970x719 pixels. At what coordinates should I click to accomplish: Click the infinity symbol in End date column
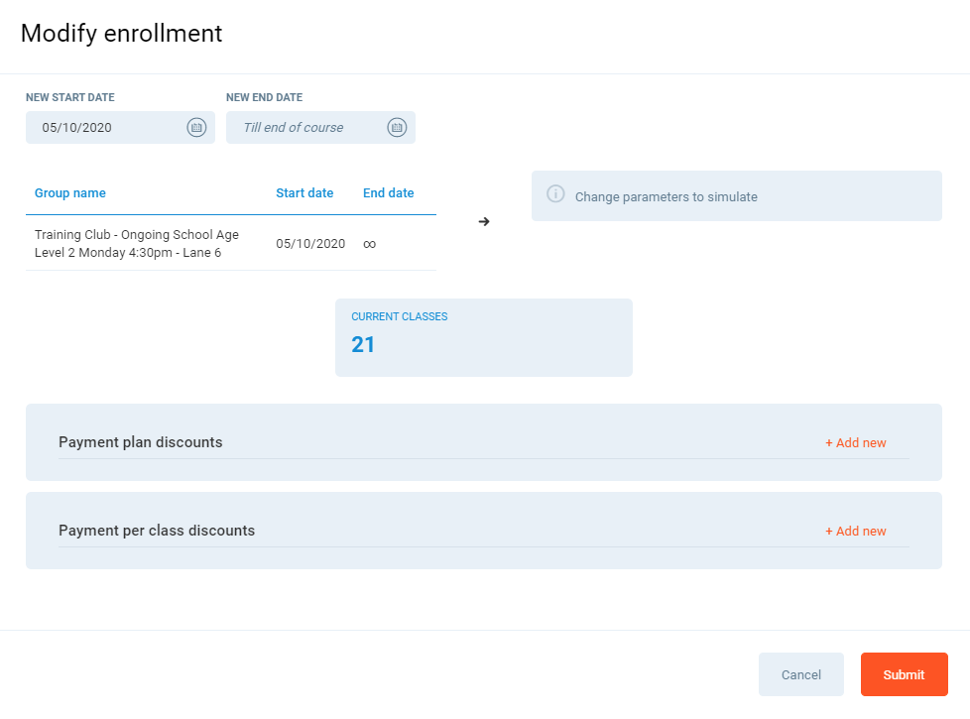point(369,244)
